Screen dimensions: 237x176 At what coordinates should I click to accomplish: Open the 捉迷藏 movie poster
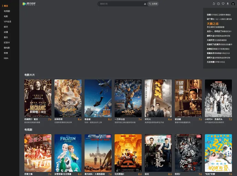point(188,98)
